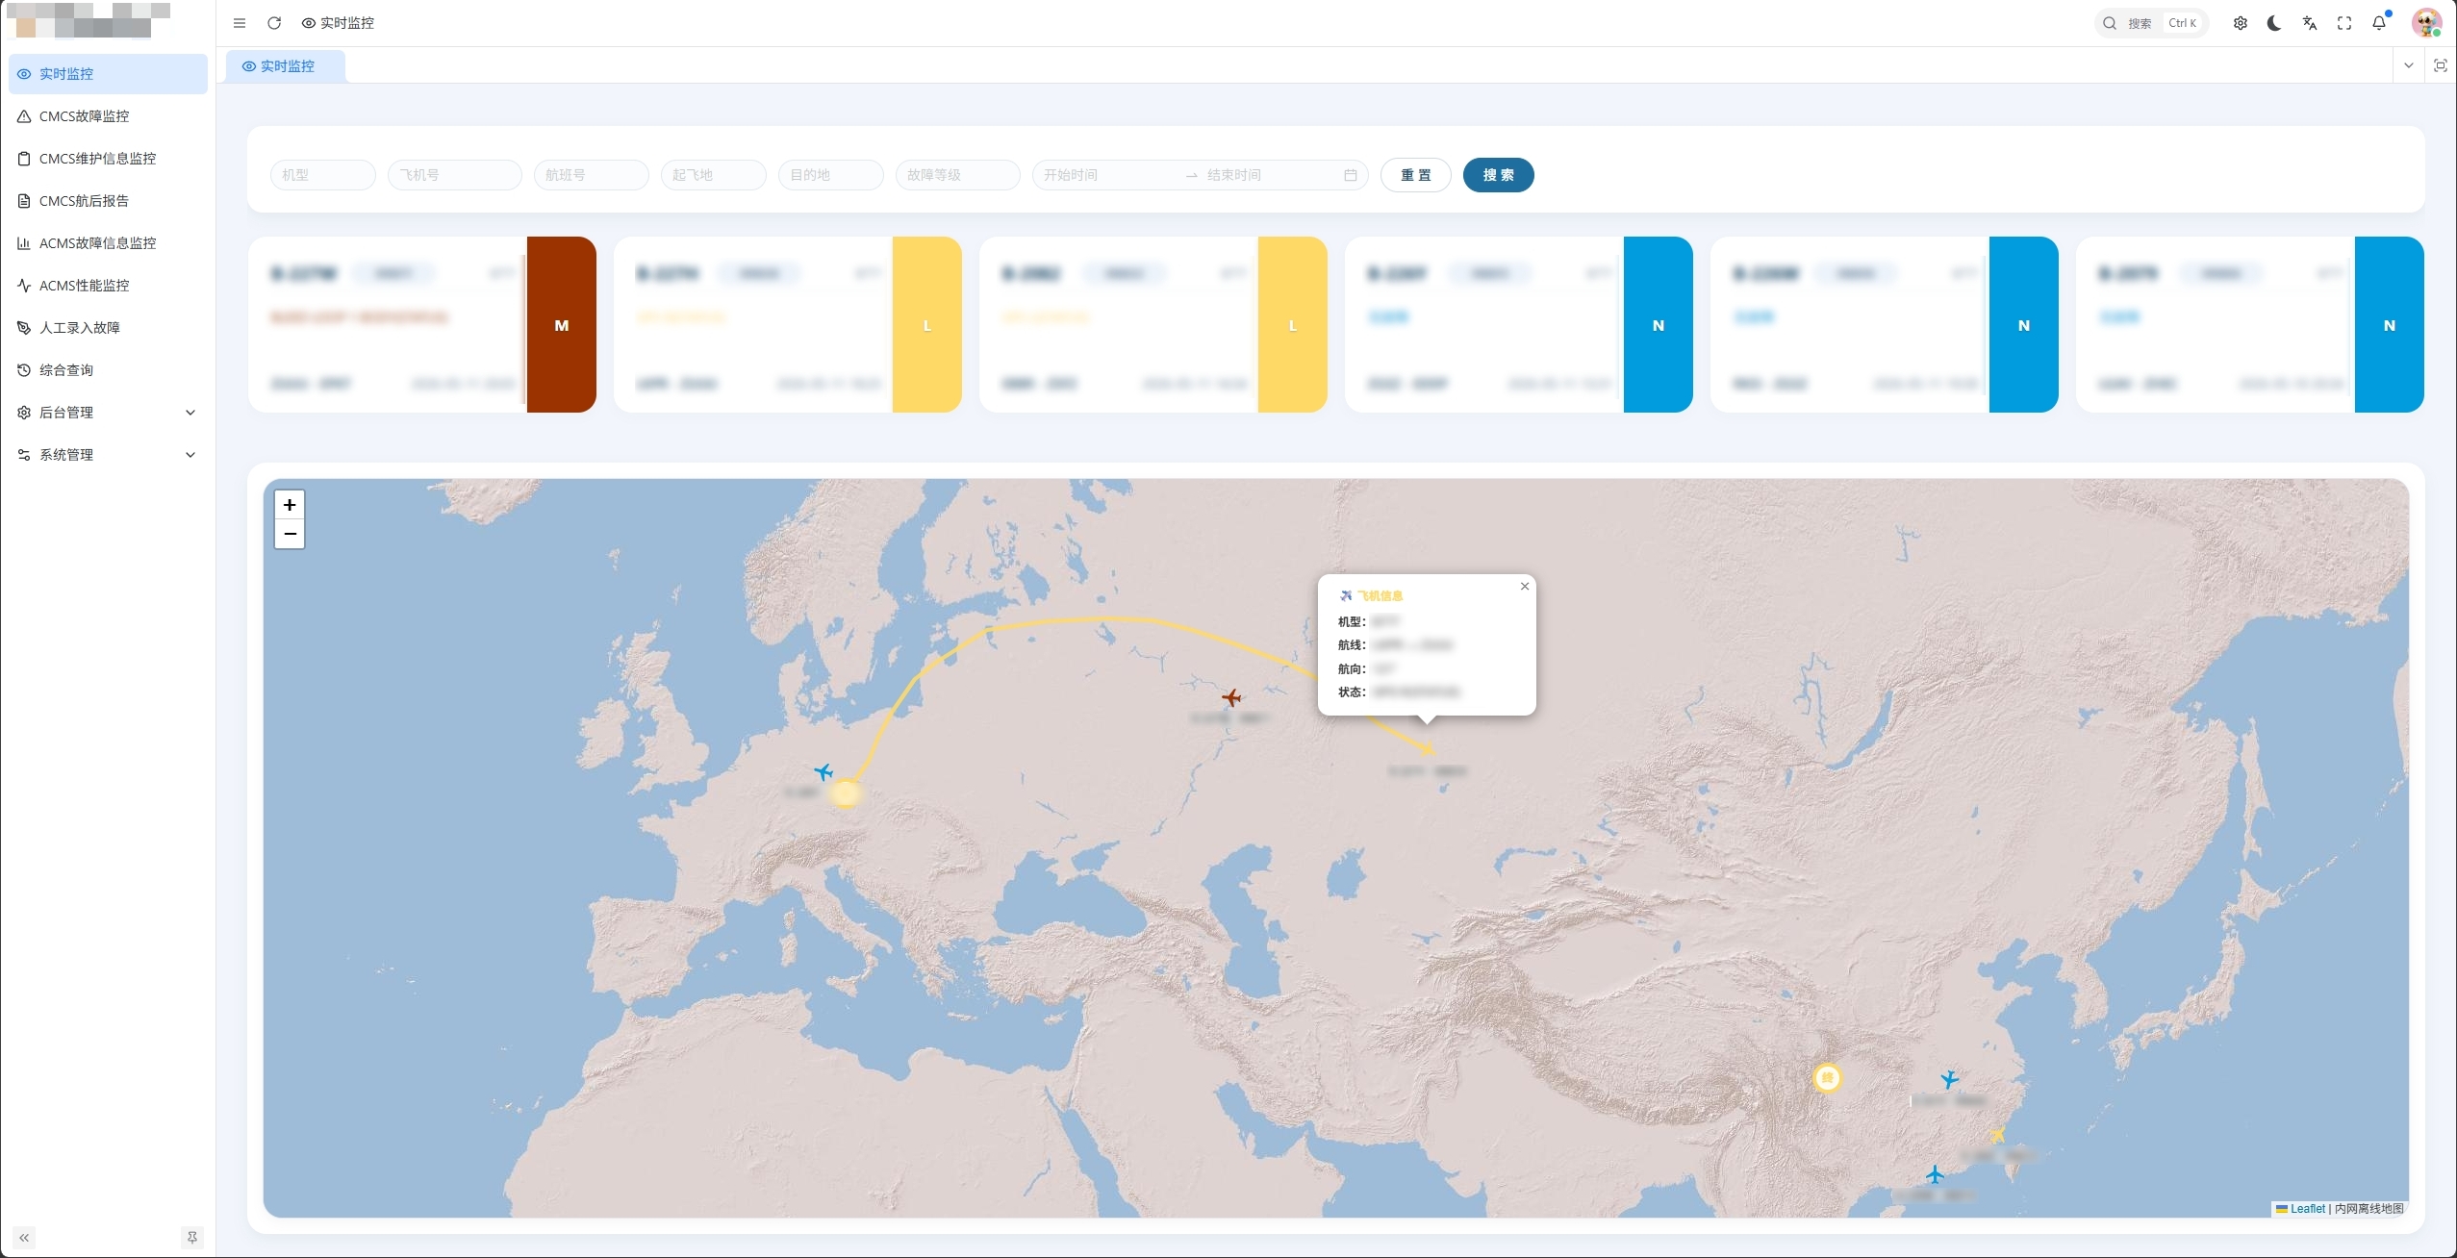Click the refresh icon in top bar
This screenshot has height=1258, width=2457.
274,23
